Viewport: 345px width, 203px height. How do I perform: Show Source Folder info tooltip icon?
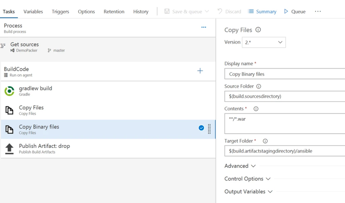point(259,86)
